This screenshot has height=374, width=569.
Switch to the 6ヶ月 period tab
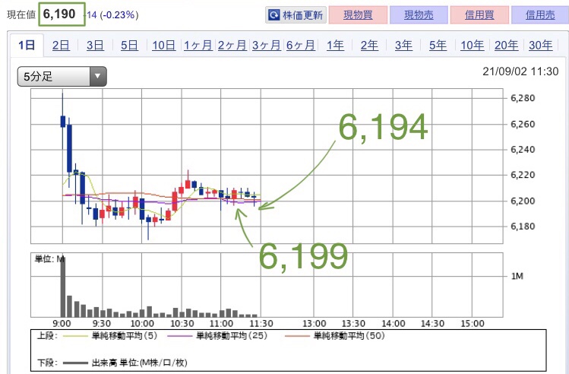pyautogui.click(x=301, y=46)
